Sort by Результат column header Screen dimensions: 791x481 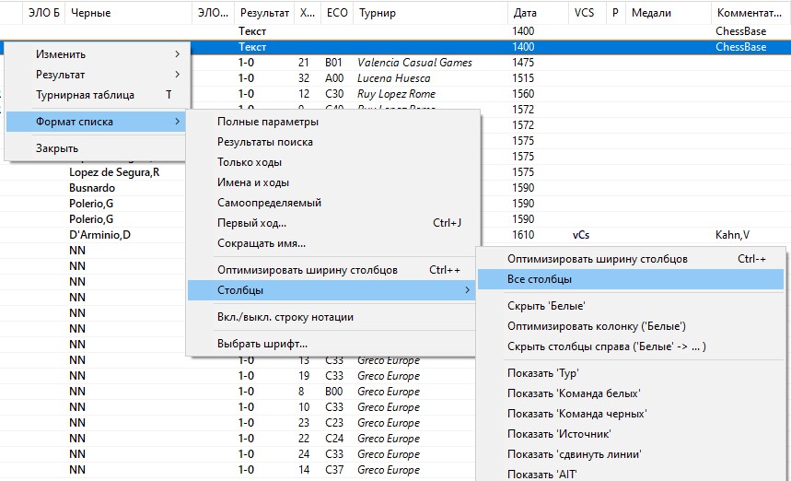(x=264, y=13)
